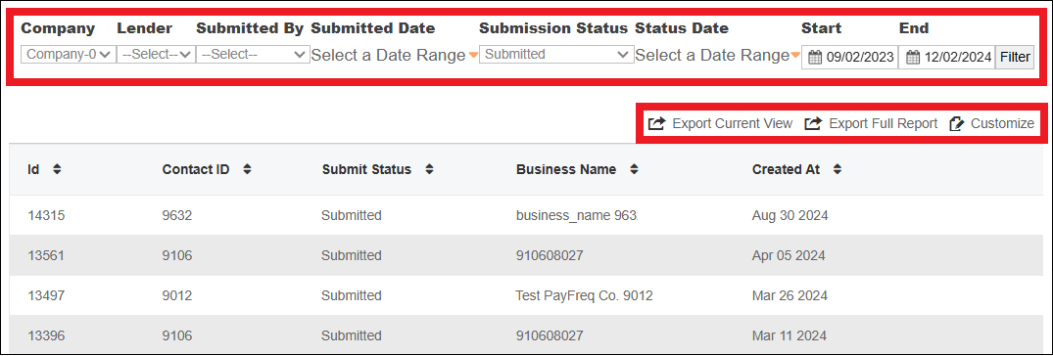This screenshot has height=356, width=1053.
Task: Click the Customize pencil icon
Action: 957,123
